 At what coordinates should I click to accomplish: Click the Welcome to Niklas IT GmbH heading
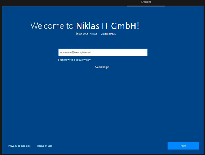tap(85, 26)
